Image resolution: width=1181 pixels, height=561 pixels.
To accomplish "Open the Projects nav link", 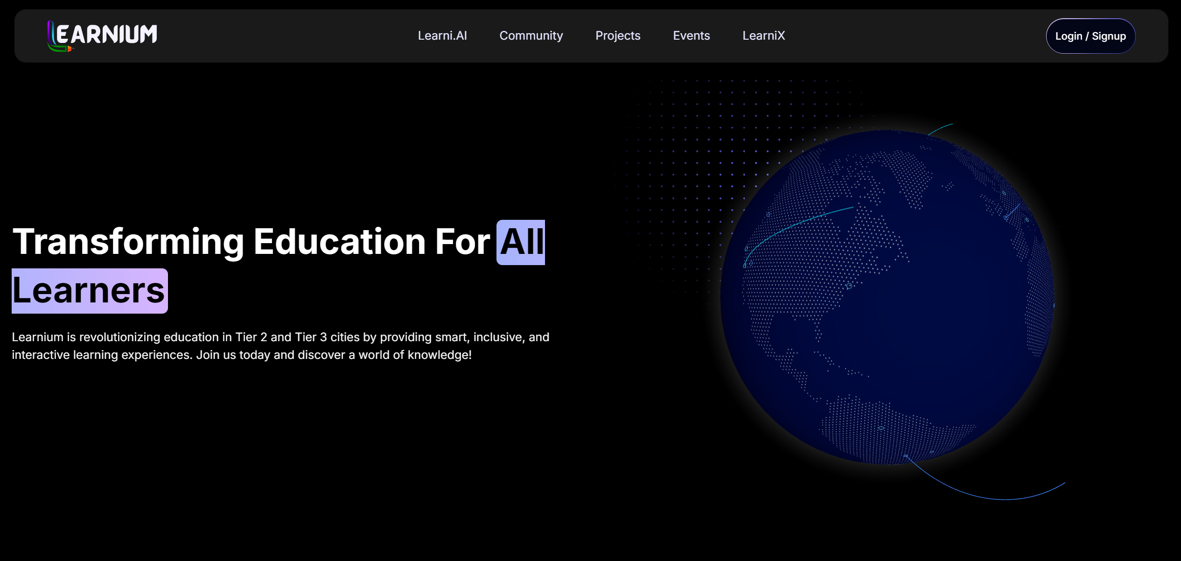I will tap(617, 35).
